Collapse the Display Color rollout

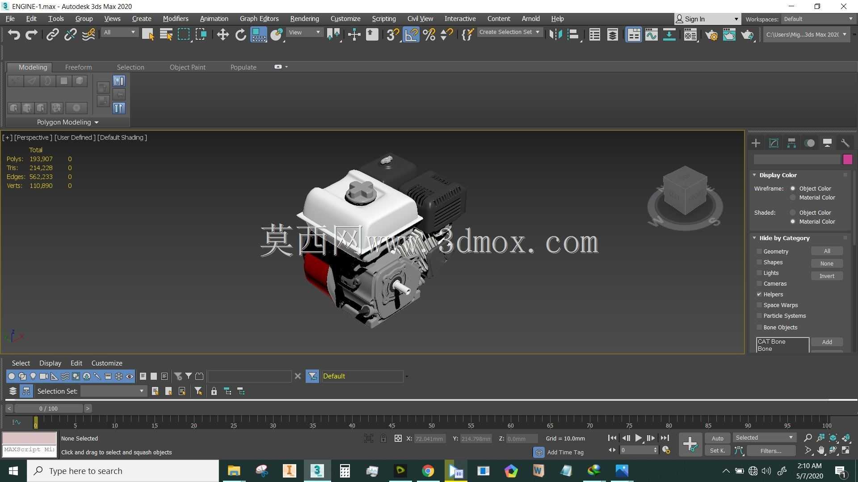pos(778,175)
